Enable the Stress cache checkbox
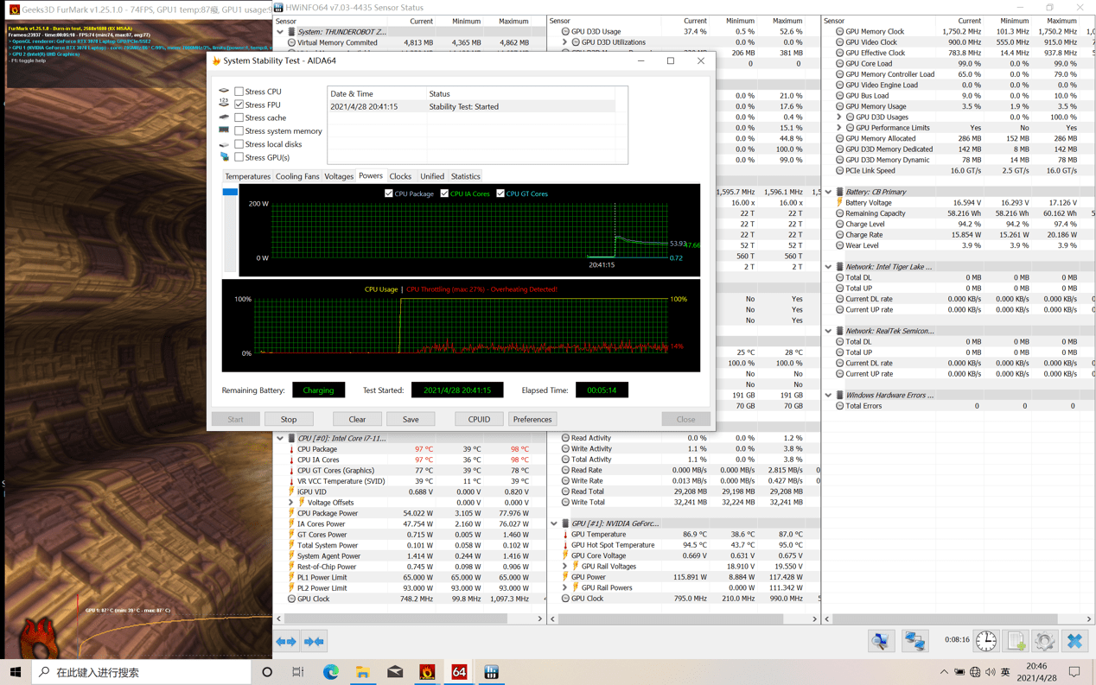1096x685 pixels. pos(239,117)
